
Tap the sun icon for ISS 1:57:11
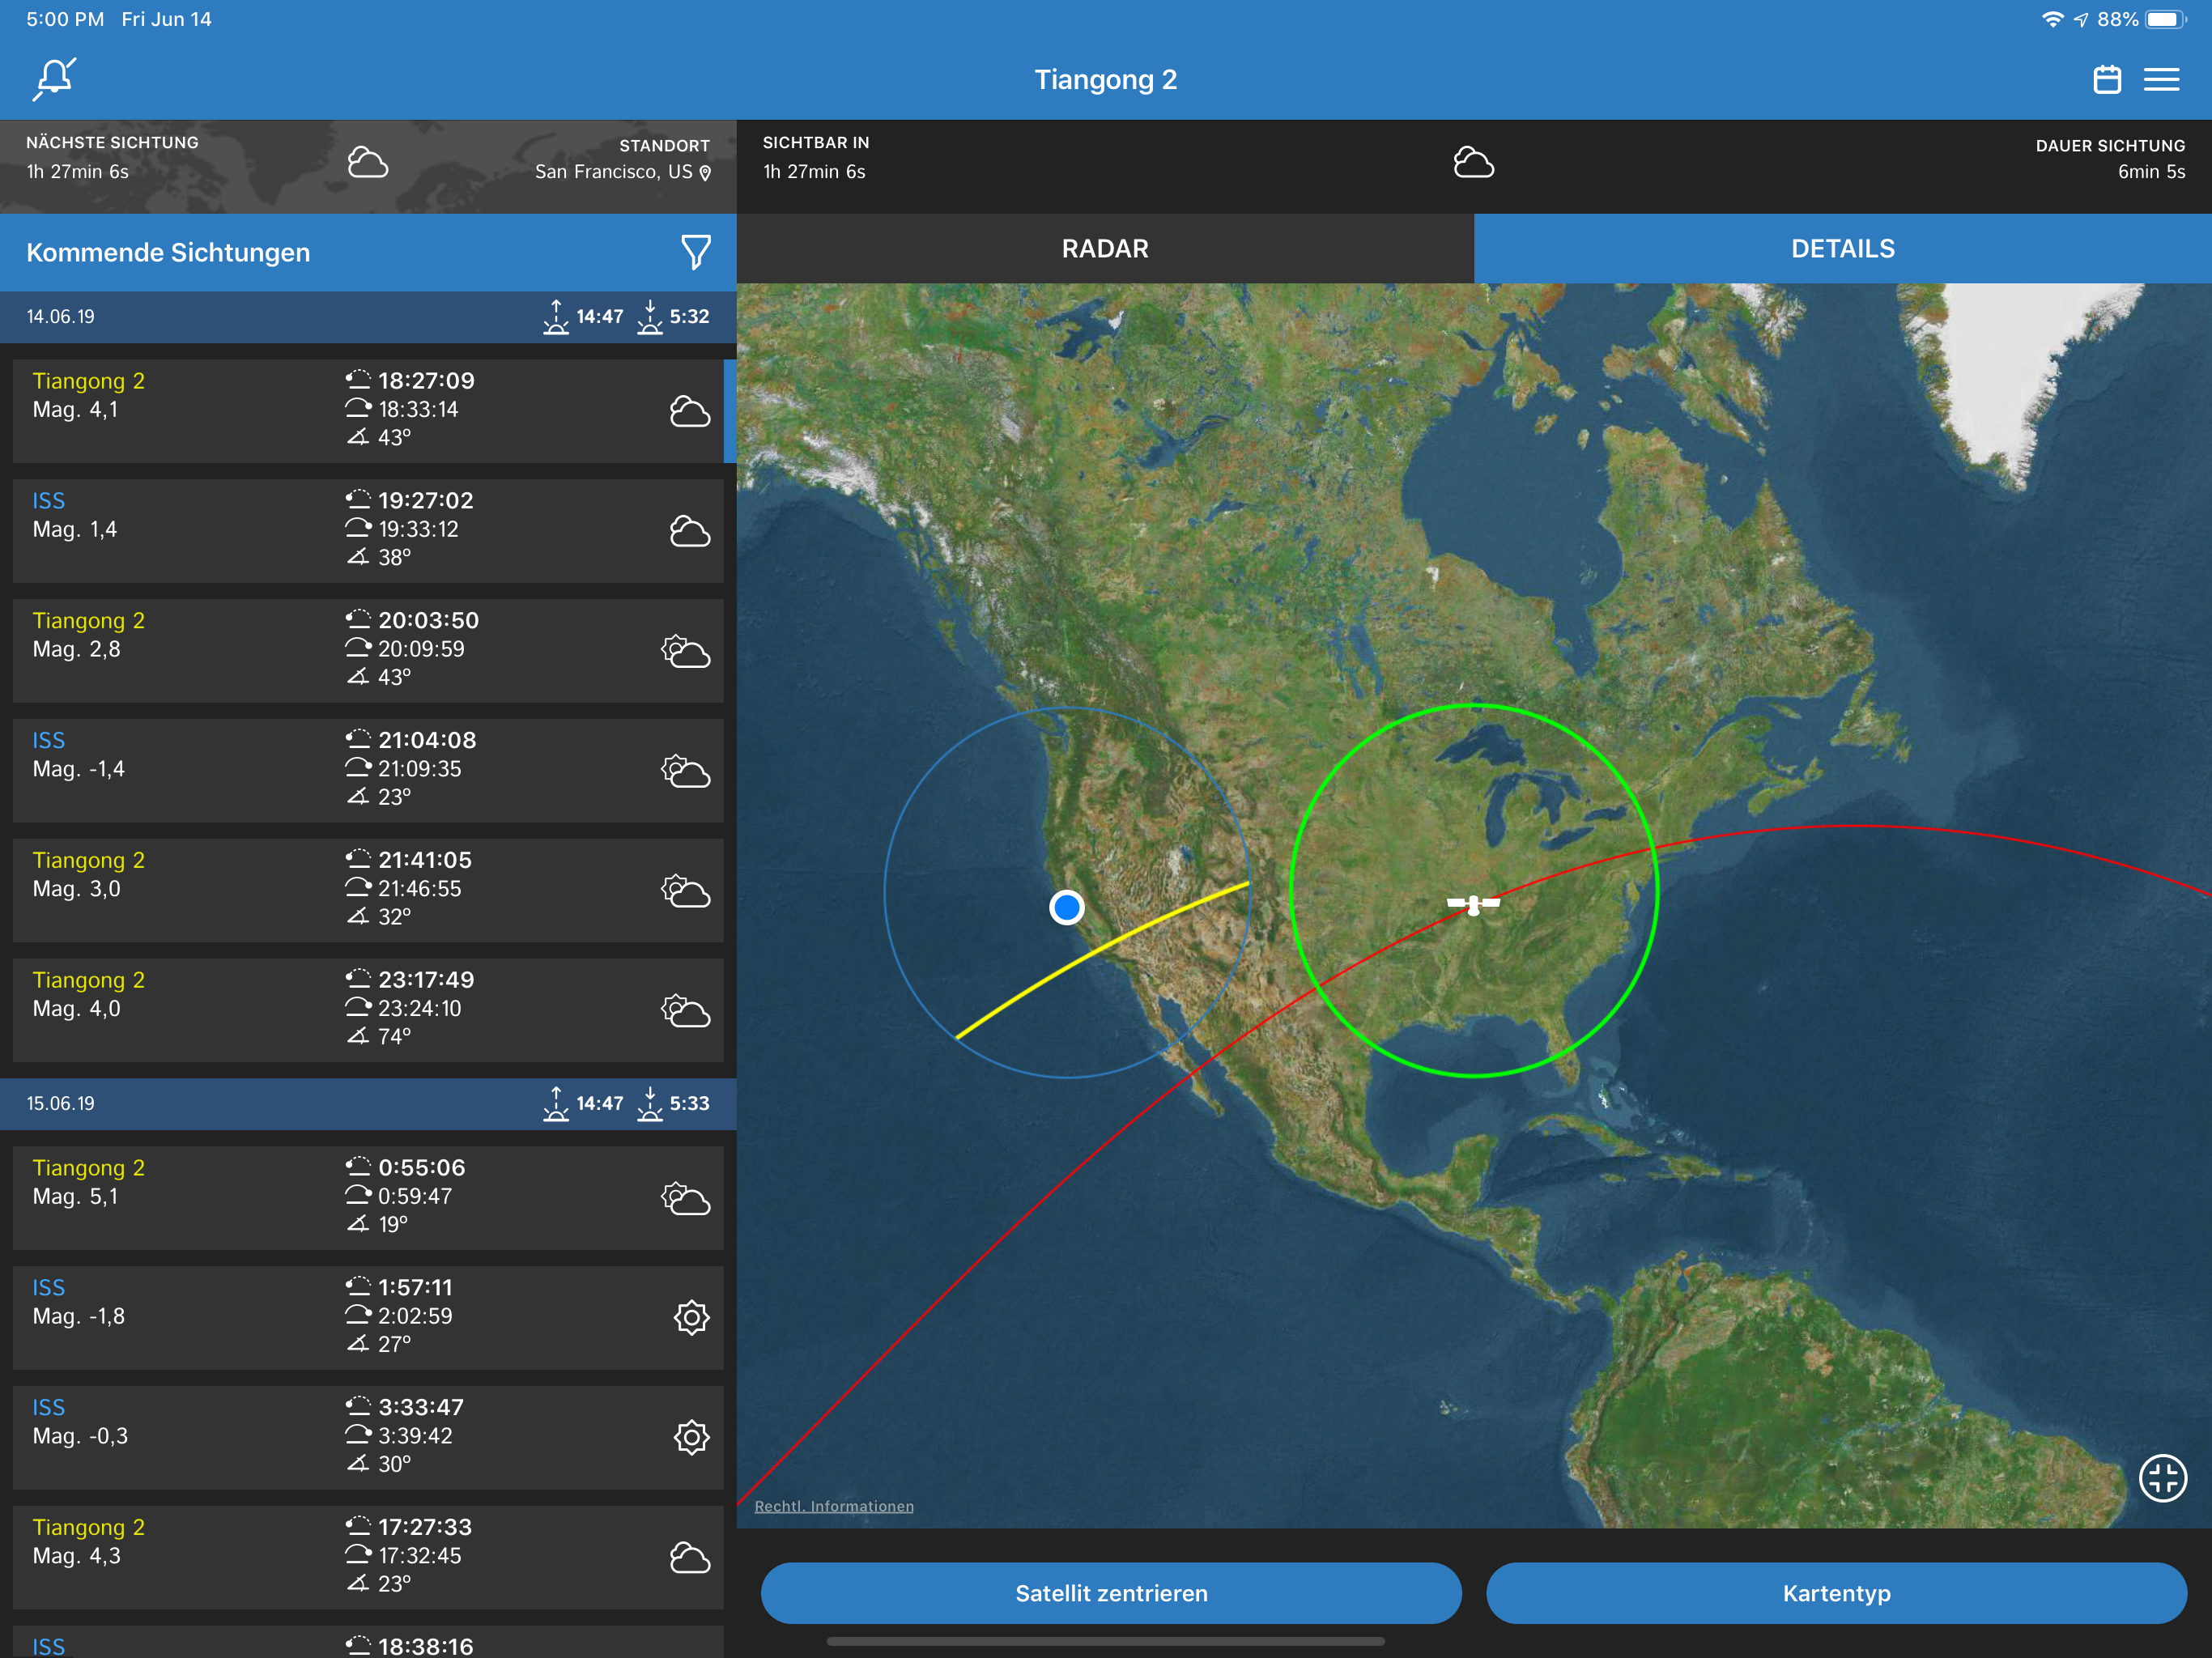[691, 1318]
